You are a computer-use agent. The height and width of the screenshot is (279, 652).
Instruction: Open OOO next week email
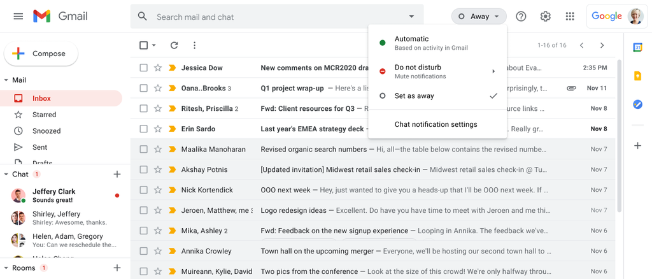click(x=373, y=190)
